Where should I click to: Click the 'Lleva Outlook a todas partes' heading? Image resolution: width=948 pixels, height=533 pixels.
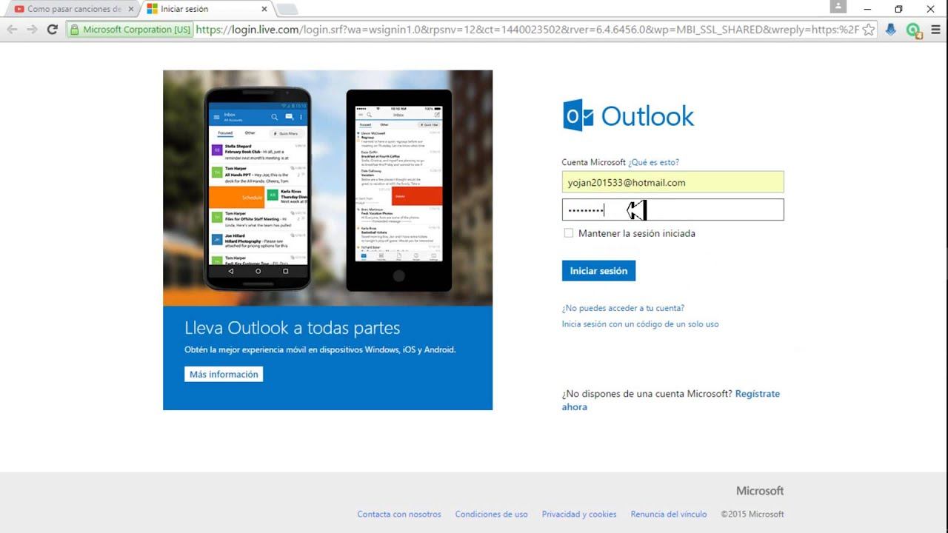pyautogui.click(x=292, y=328)
